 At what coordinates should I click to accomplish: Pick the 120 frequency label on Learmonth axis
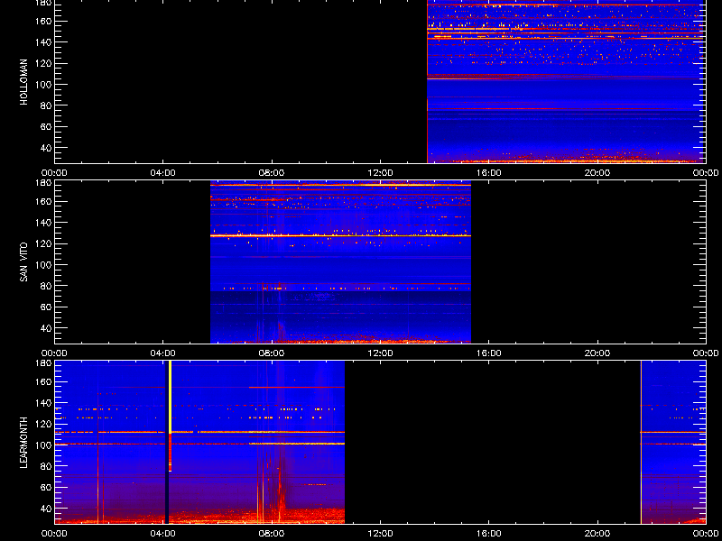pyautogui.click(x=43, y=424)
